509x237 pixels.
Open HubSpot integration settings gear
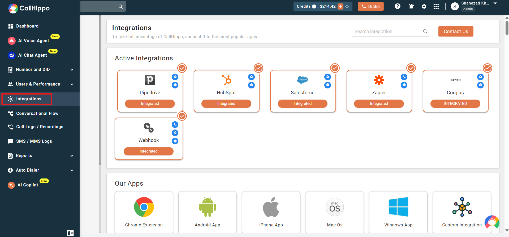tap(251, 77)
